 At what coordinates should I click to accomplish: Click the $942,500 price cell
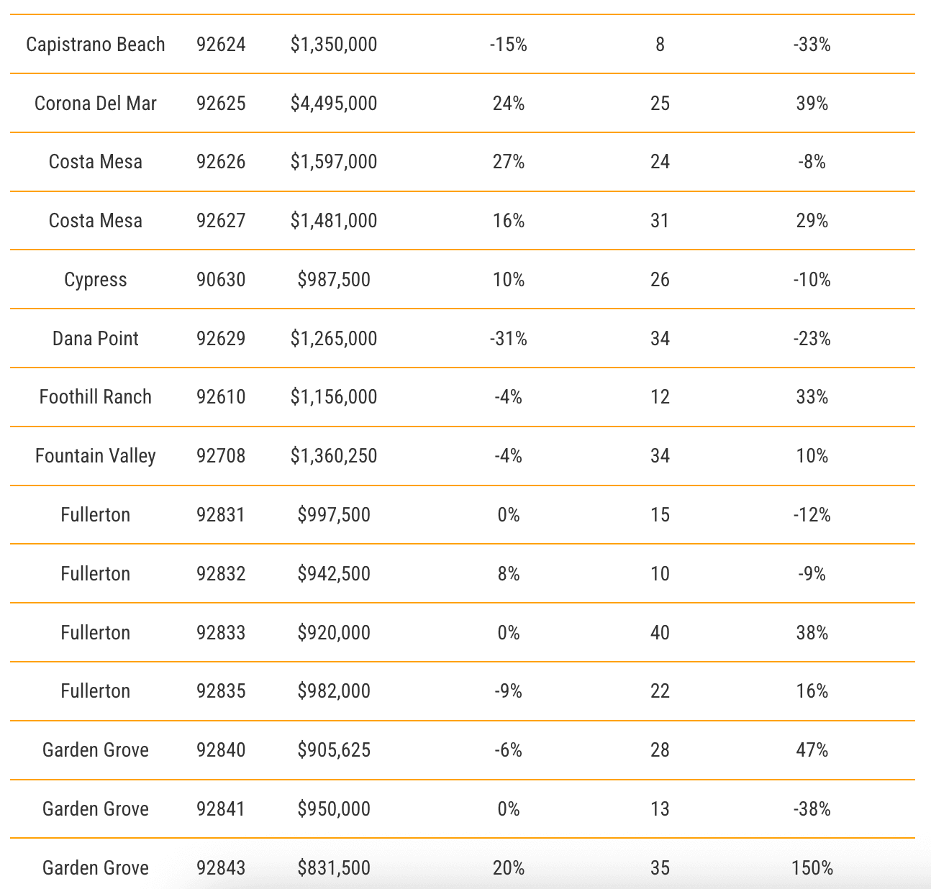pyautogui.click(x=334, y=574)
